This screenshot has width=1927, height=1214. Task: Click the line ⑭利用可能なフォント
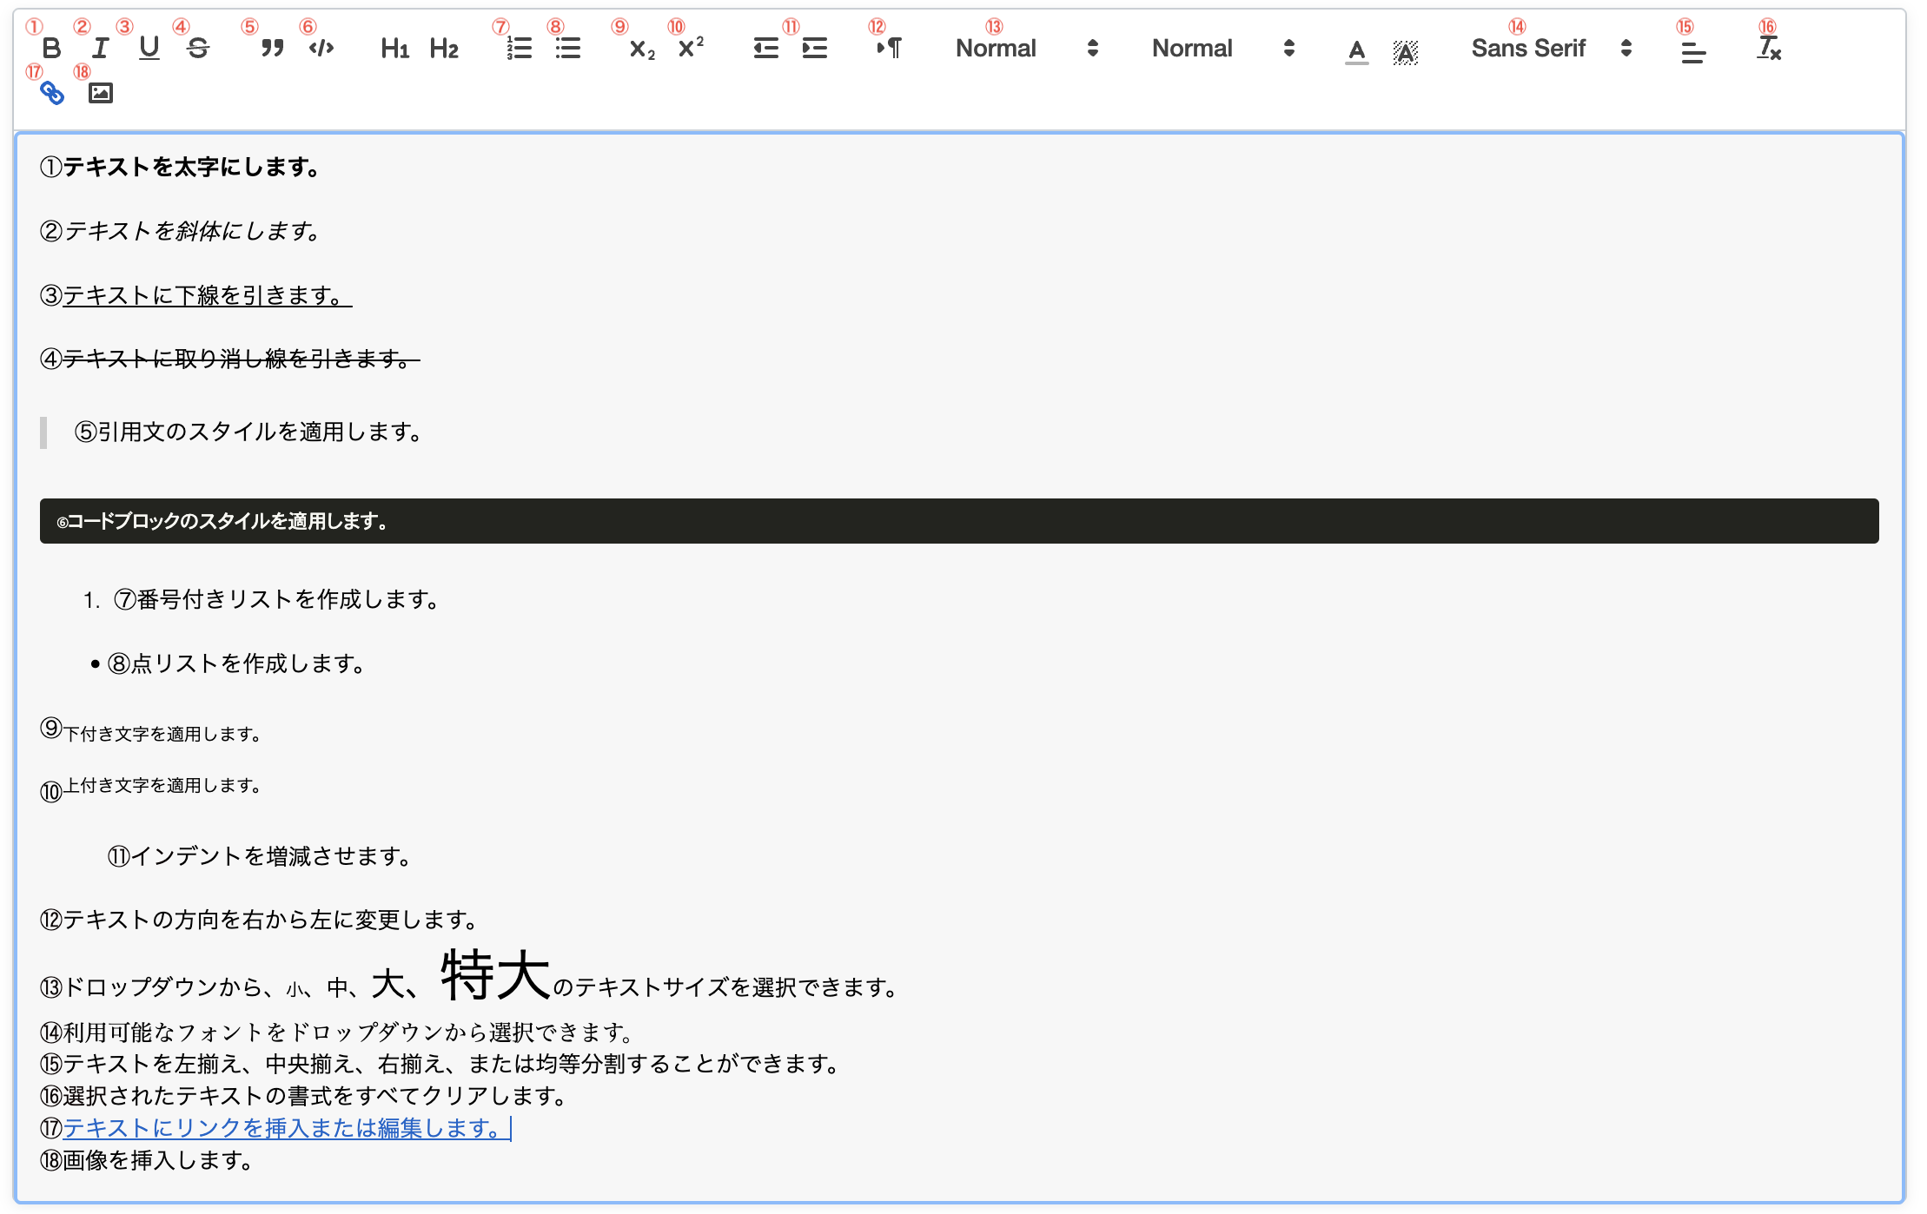click(337, 1033)
